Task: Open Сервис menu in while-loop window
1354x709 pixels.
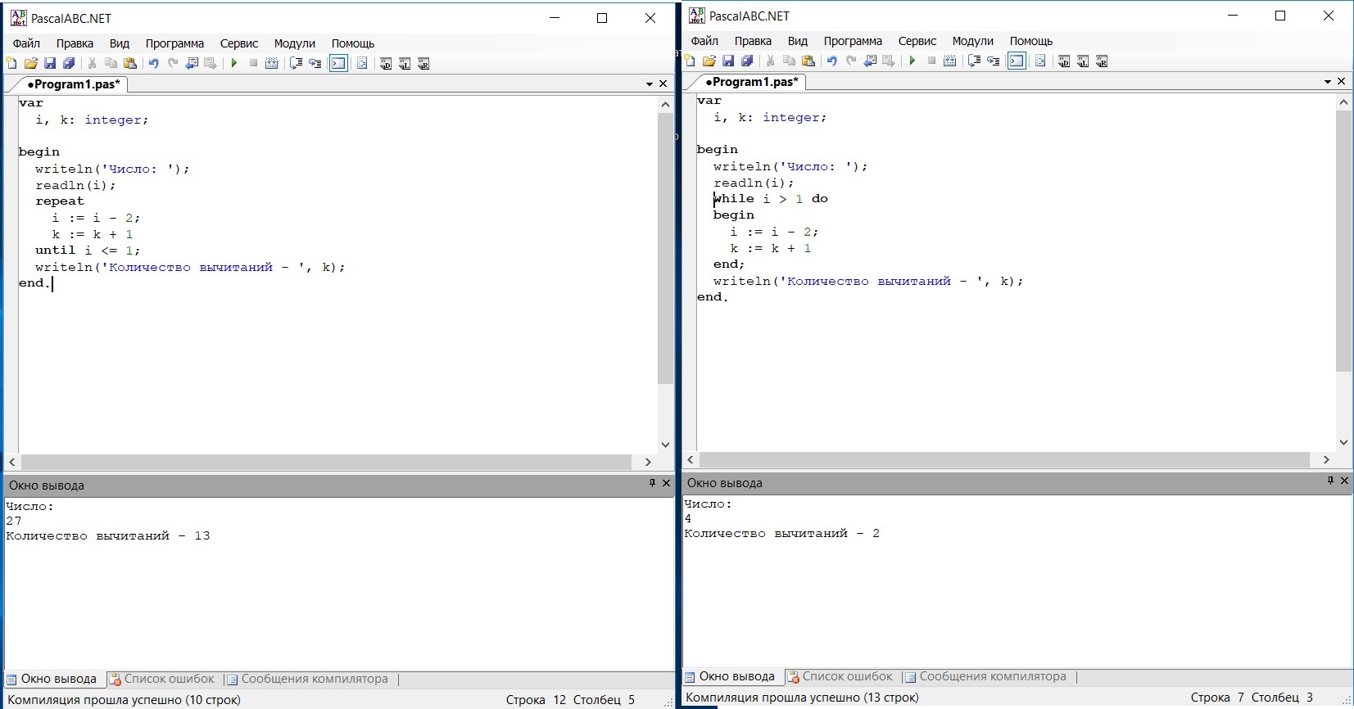Action: [917, 41]
